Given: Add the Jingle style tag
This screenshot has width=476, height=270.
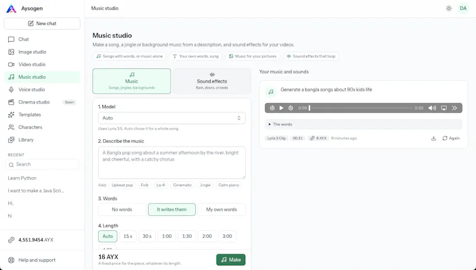Looking at the screenshot, I should [x=205, y=185].
